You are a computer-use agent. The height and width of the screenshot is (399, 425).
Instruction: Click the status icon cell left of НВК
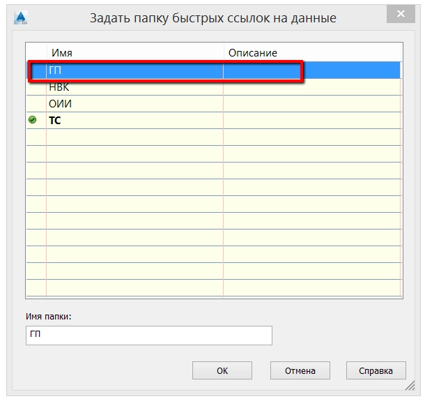(x=36, y=88)
